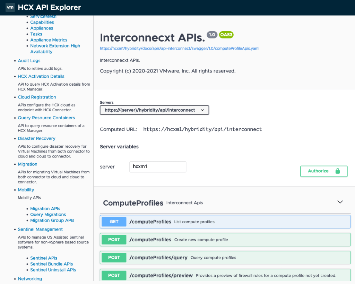Image resolution: width=355 pixels, height=284 pixels.
Task: Click the VMware vm logo icon
Action: coord(10,7)
